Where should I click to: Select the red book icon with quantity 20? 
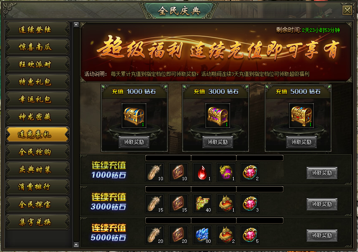(x=178, y=235)
